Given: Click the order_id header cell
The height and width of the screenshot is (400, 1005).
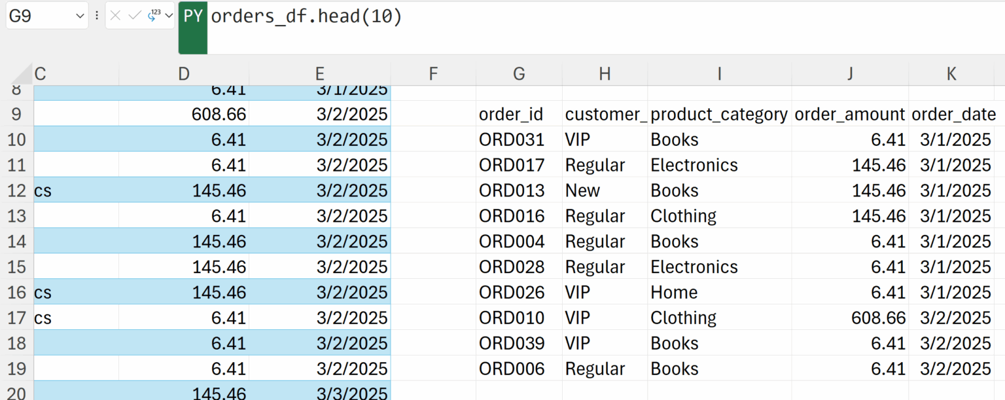Looking at the screenshot, I should tap(511, 115).
